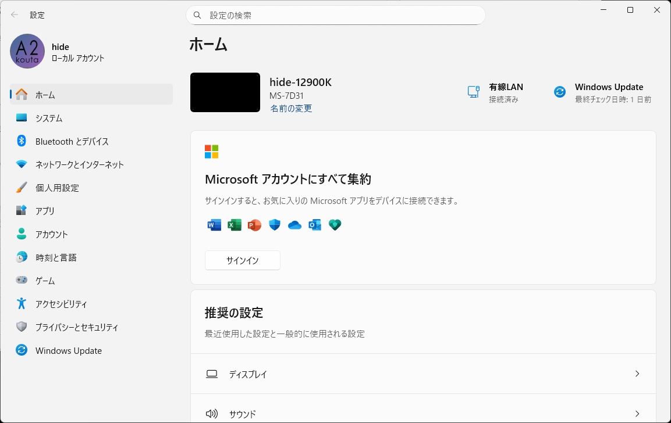The height and width of the screenshot is (423, 671).
Task: Open プライバシーとセキュリティ settings
Action: (91, 327)
